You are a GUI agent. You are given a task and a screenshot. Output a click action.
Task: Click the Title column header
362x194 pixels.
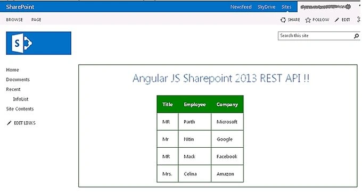pos(167,104)
